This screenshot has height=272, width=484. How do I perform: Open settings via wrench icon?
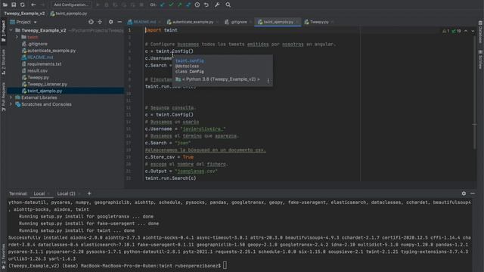click(x=217, y=5)
